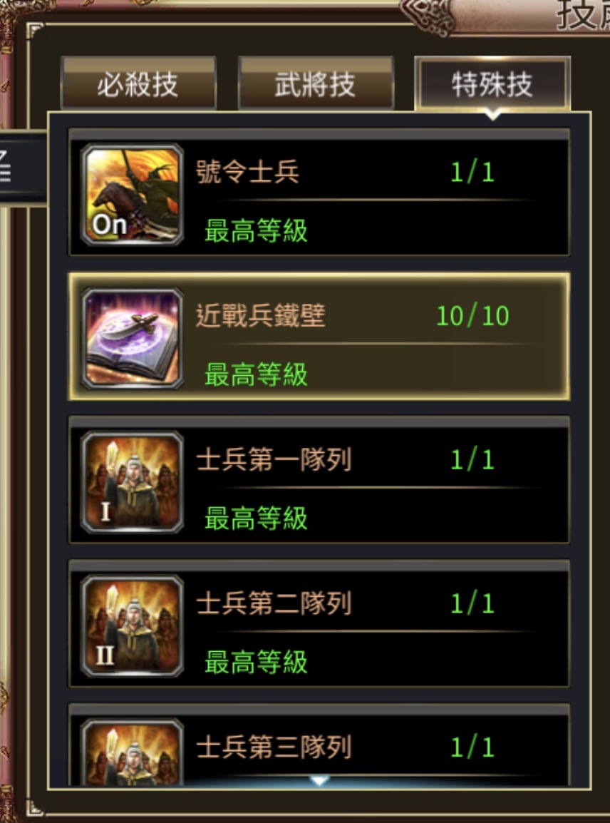Switch to the 必殺技 tab

(138, 83)
